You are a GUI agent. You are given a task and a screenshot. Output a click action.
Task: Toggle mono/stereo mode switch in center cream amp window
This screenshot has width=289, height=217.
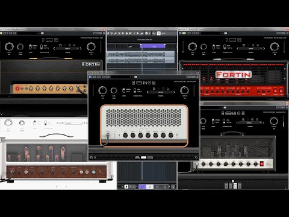[x=124, y=90]
